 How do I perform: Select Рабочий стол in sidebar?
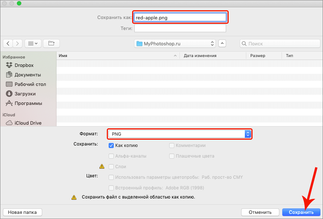pos(30,84)
